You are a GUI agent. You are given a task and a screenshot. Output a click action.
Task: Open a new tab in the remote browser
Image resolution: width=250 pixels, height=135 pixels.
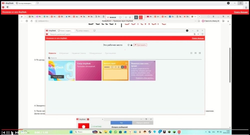click(199, 16)
